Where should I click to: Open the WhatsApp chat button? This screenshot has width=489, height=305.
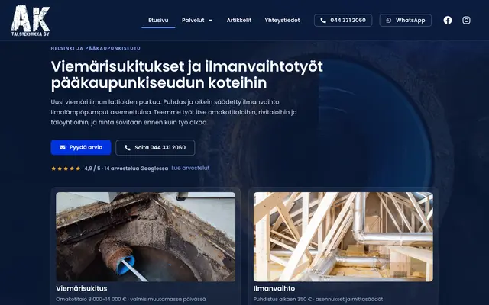coord(406,21)
